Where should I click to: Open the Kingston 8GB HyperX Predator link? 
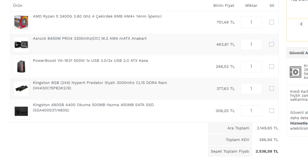(x=100, y=83)
